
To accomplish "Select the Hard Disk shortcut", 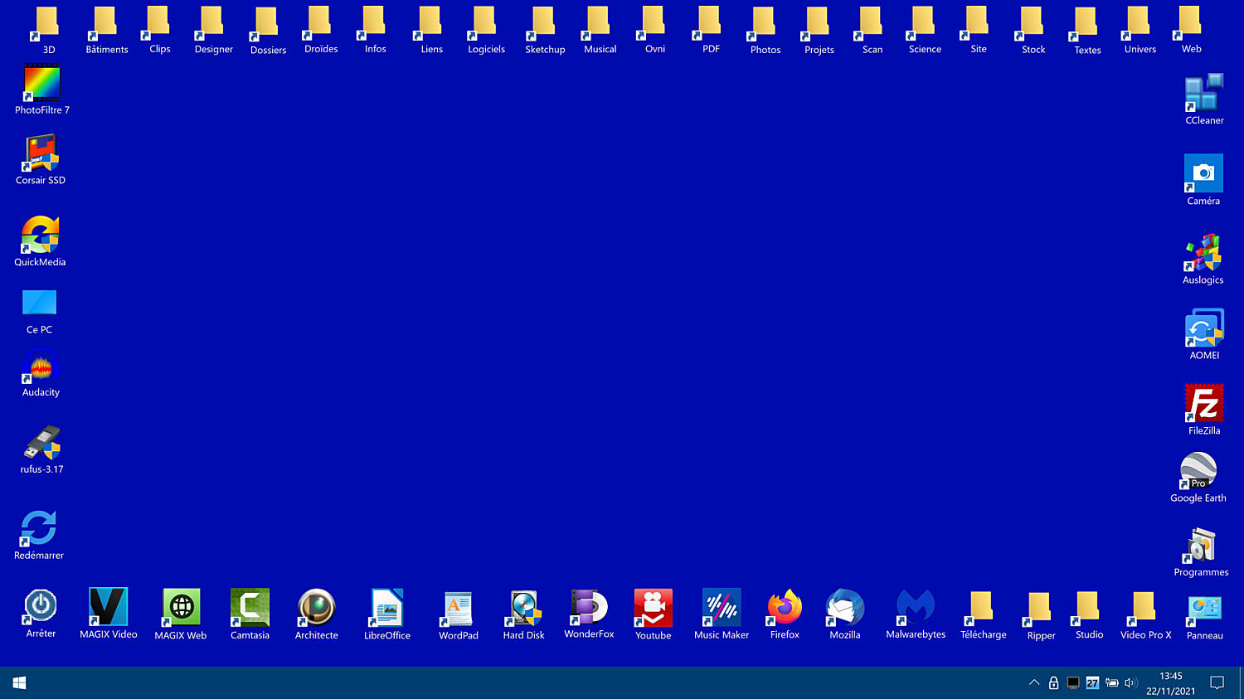I will (x=524, y=609).
